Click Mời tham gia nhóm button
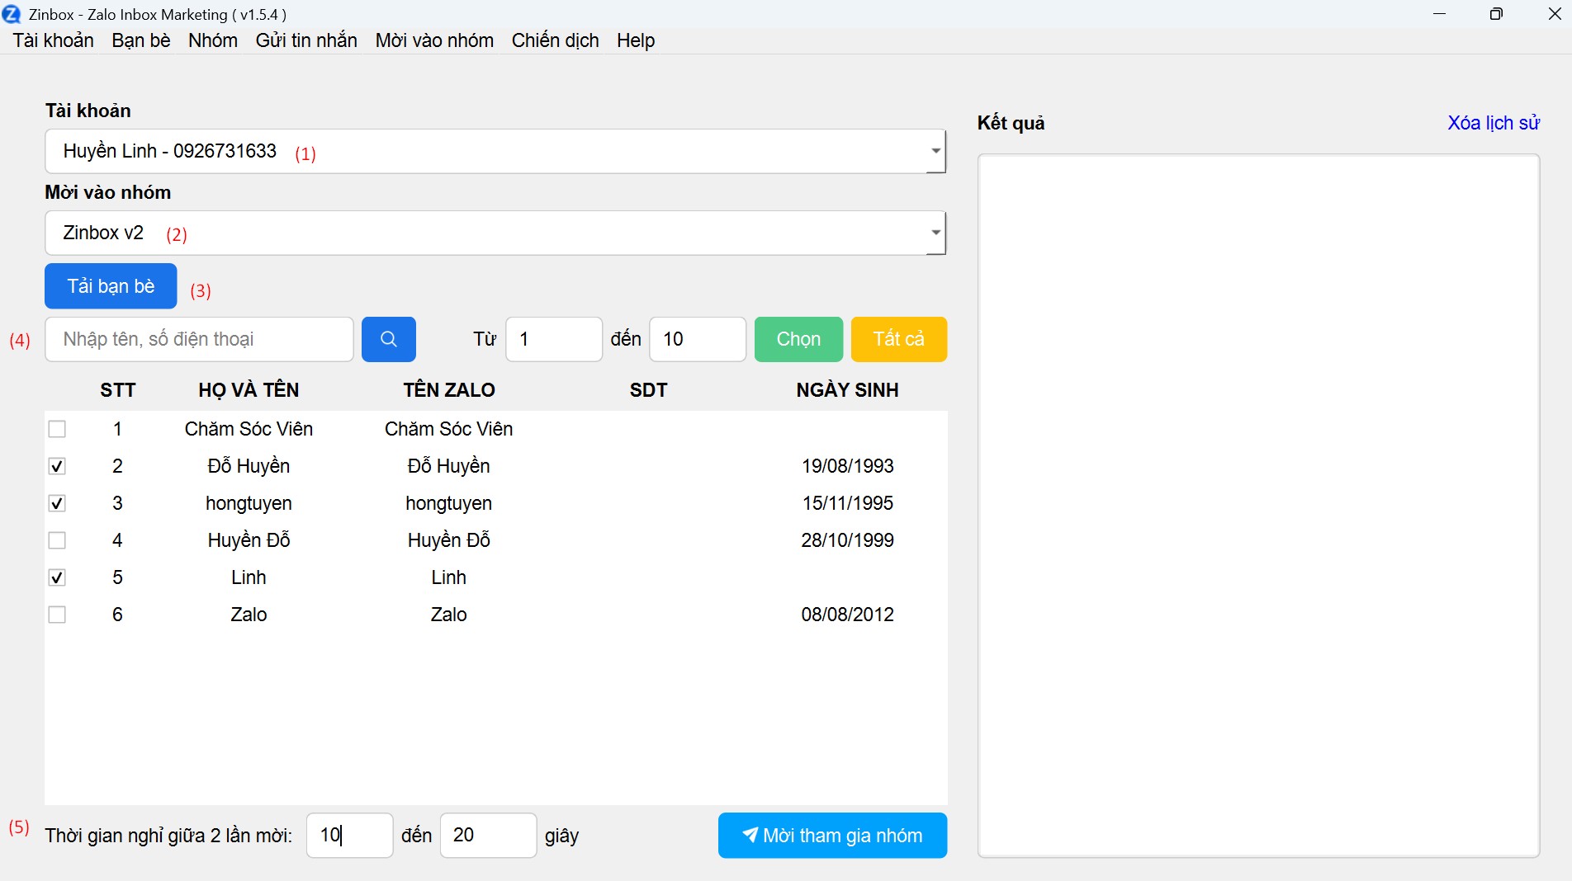1572x881 pixels. pos(832,836)
